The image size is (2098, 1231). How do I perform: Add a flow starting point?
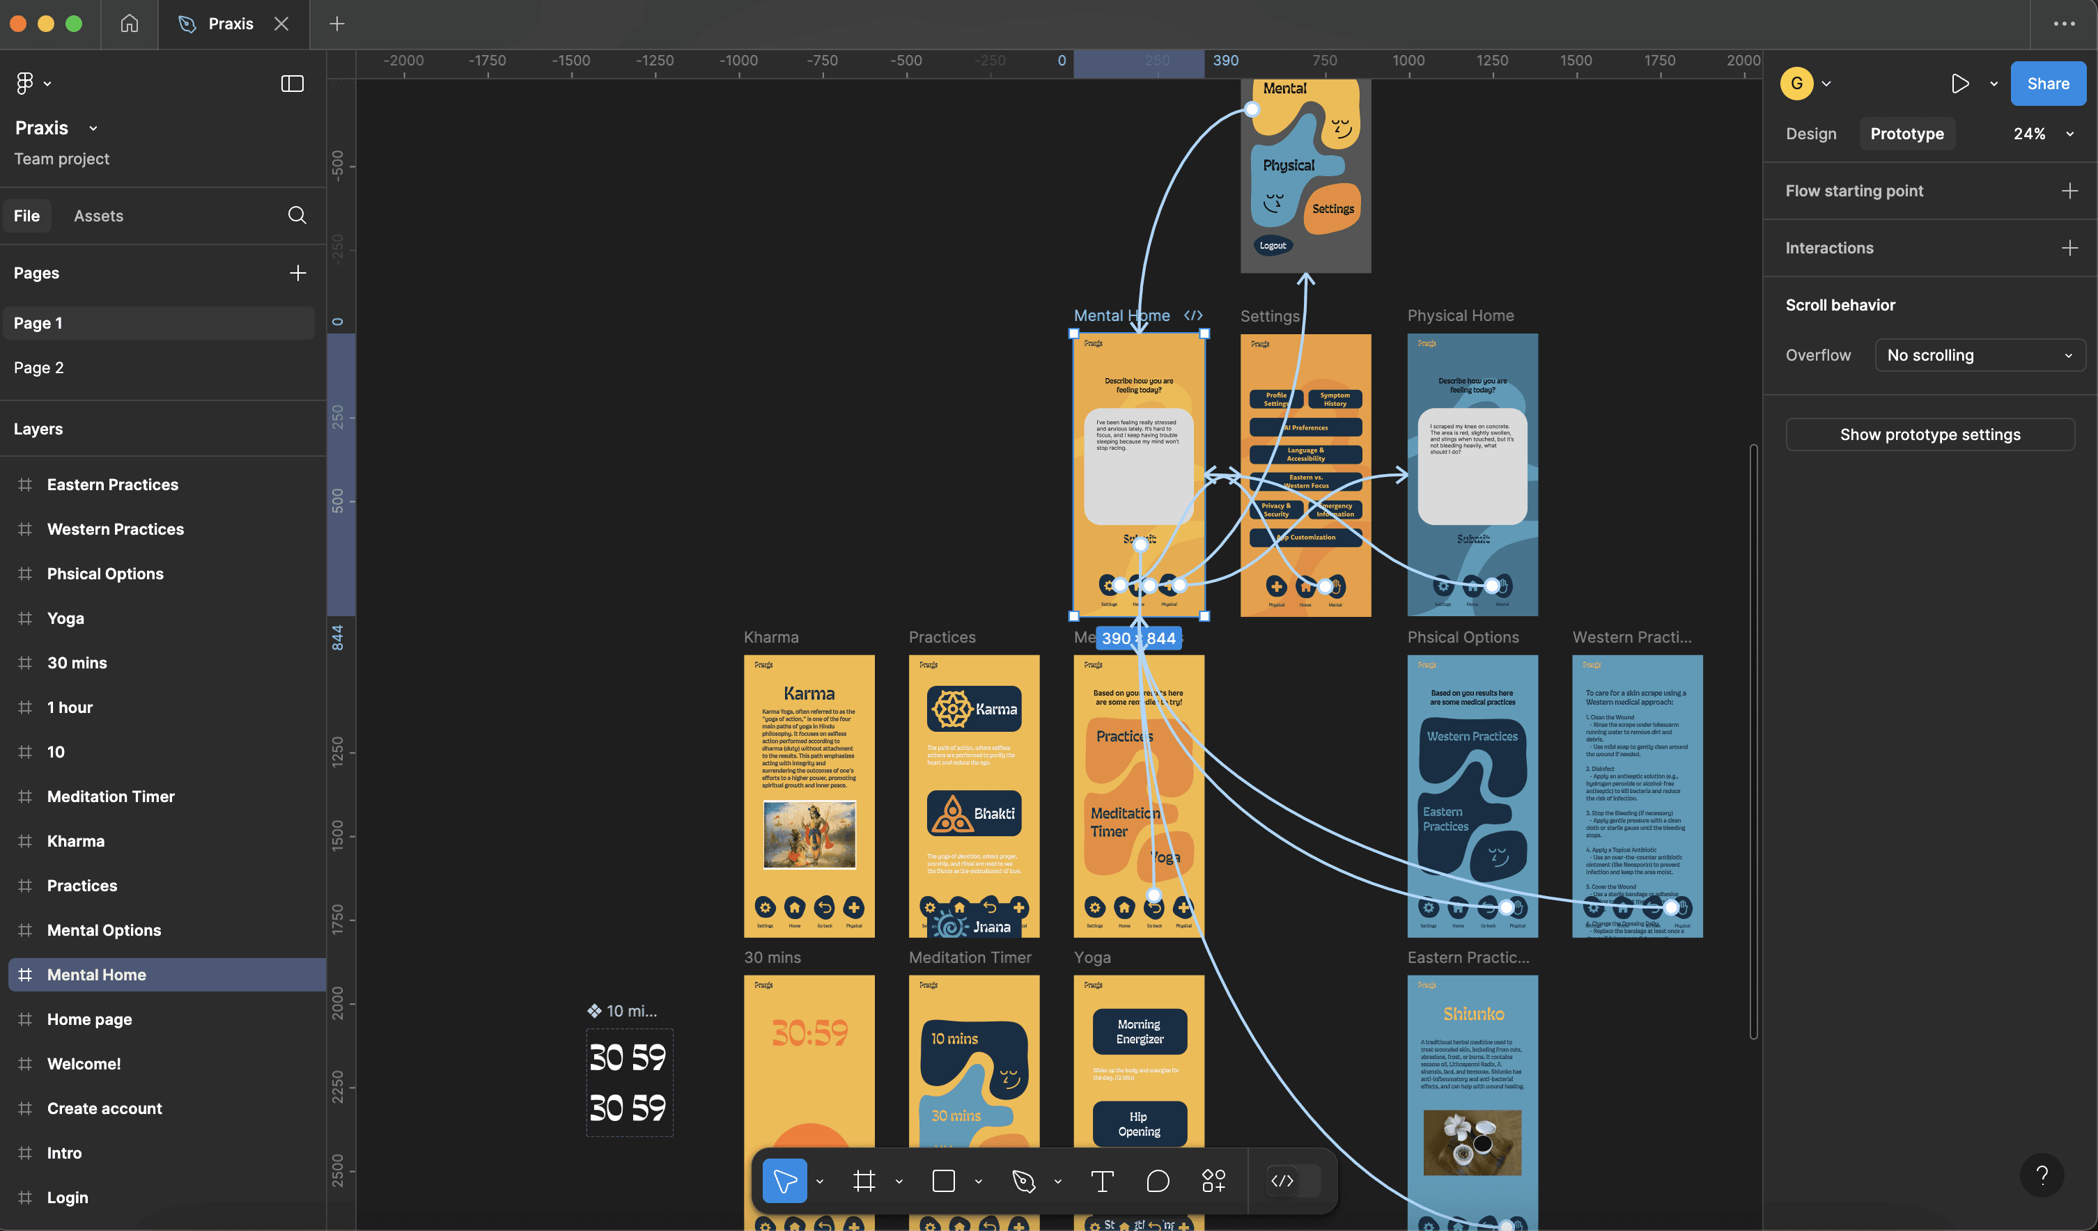coord(2069,191)
